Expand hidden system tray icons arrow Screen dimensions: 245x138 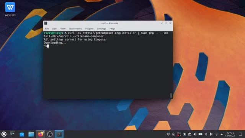222,134
